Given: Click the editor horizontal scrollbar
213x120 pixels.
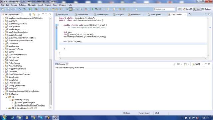Looking at the screenshot, I should tap(132, 58).
